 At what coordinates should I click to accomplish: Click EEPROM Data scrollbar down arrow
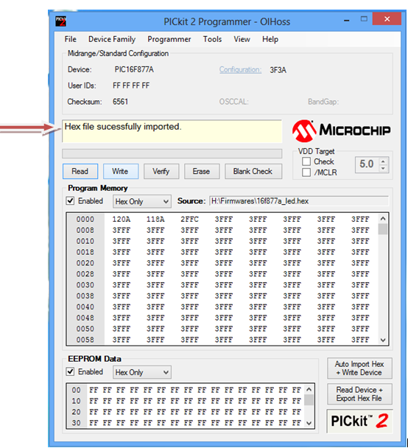click(x=309, y=423)
